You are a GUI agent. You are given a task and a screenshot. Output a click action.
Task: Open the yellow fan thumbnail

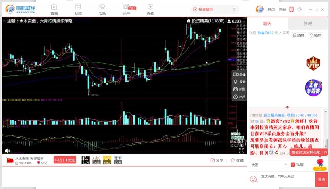(107, 160)
